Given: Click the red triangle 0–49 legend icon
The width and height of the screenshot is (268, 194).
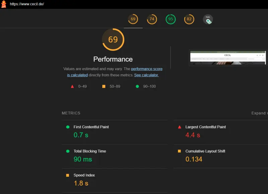Looking at the screenshot, I should (72, 86).
